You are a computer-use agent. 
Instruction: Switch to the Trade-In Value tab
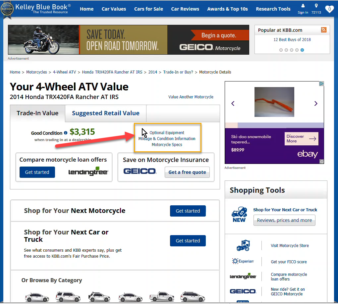(x=37, y=113)
